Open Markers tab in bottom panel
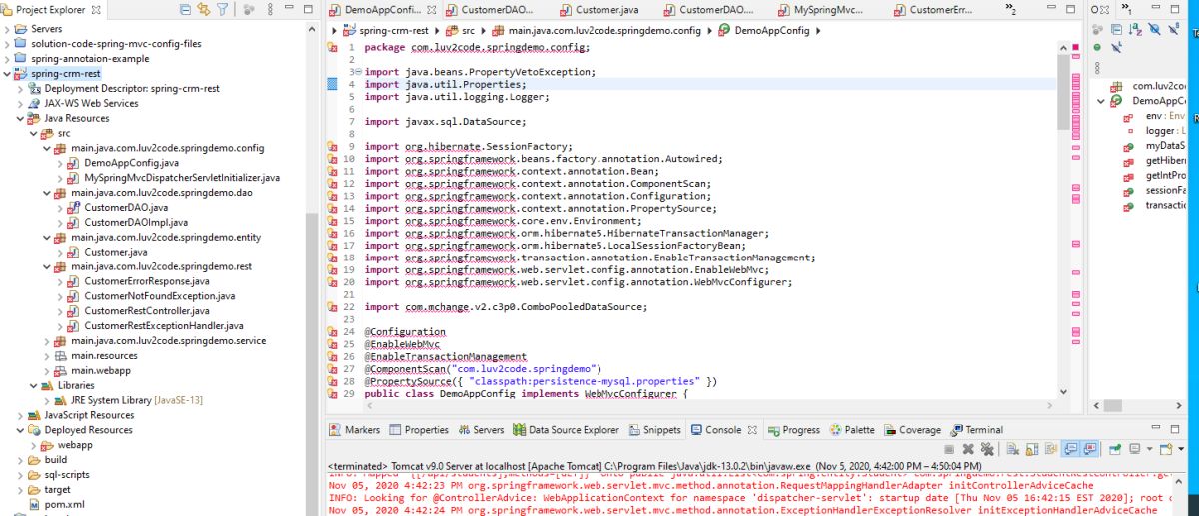The height and width of the screenshot is (516, 1199). (354, 430)
